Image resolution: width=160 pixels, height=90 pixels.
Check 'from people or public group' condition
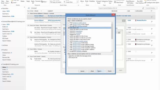click(68, 23)
